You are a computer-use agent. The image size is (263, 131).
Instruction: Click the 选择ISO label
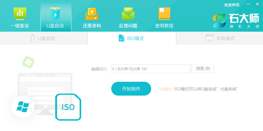tap(99, 69)
